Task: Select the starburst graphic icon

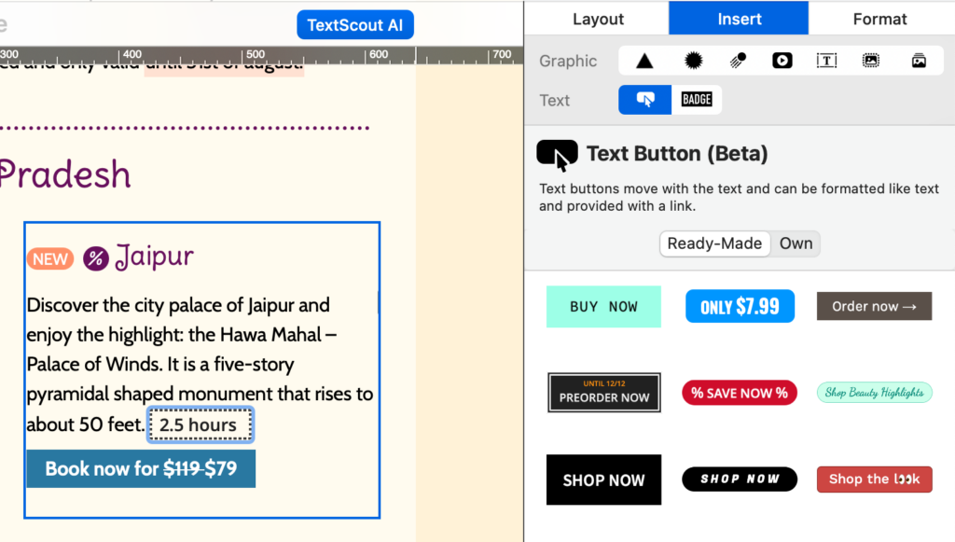Action: [x=693, y=61]
